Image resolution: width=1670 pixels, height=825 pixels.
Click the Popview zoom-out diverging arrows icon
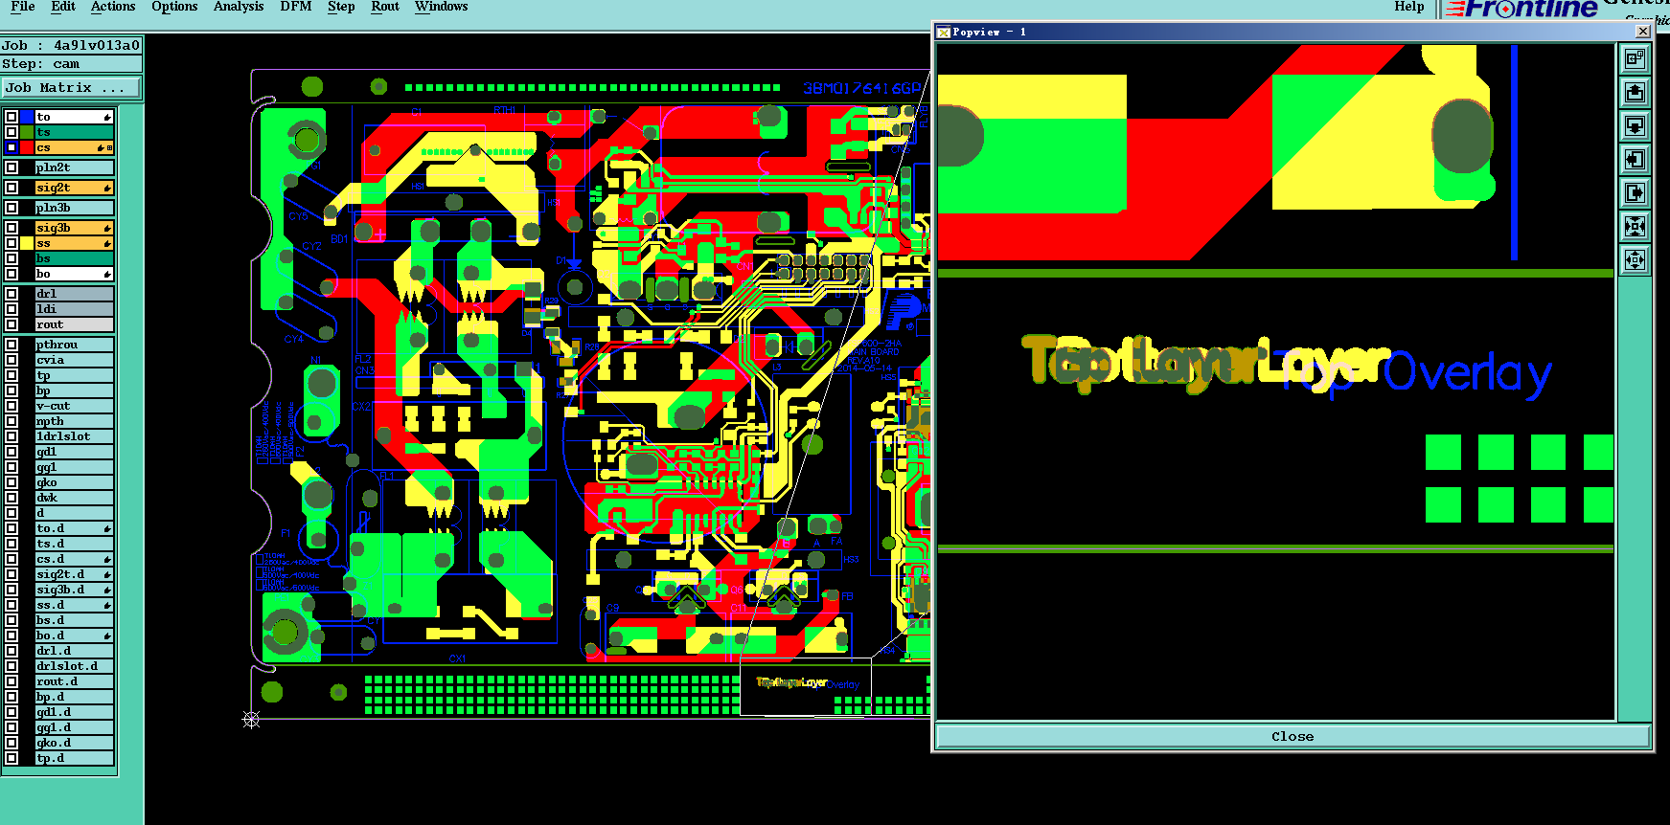pyautogui.click(x=1635, y=260)
